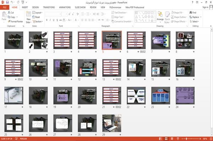This screenshot has height=141, width=213.
Task: Click the PERSIAN language indicator
Action: (23, 139)
